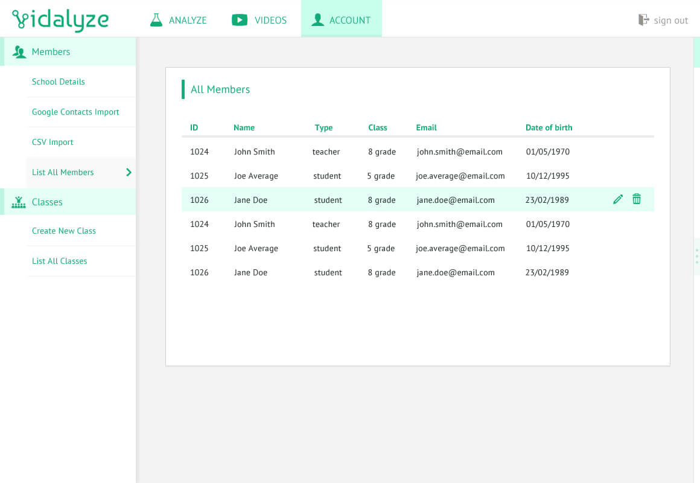700x483 pixels.
Task: Select CSV Import in sidebar
Action: pos(52,142)
